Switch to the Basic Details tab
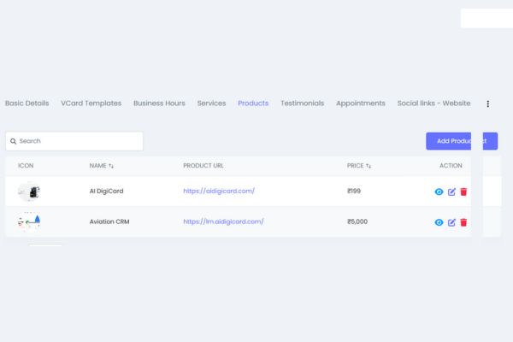Screen dimensions: 513x342 27,103
